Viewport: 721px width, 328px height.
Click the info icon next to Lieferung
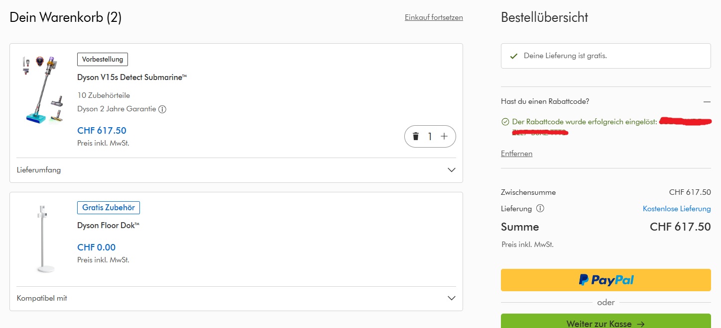pyautogui.click(x=540, y=209)
